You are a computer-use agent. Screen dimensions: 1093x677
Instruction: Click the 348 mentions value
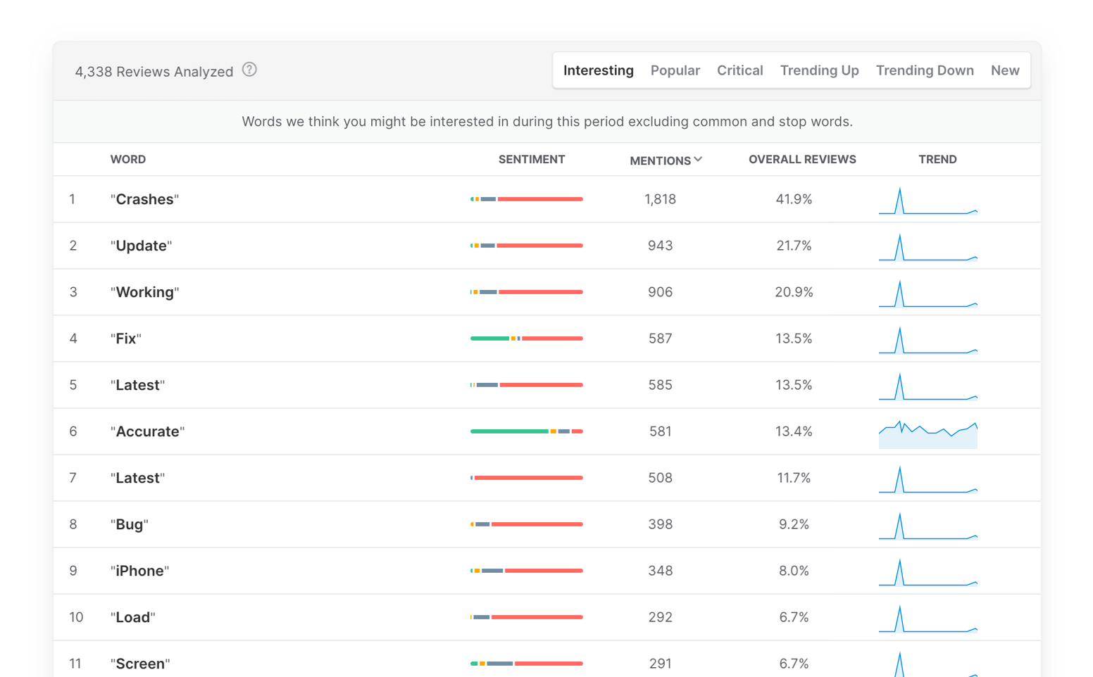(660, 571)
